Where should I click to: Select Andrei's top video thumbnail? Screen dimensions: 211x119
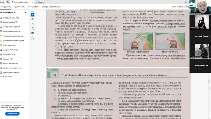(200, 7)
